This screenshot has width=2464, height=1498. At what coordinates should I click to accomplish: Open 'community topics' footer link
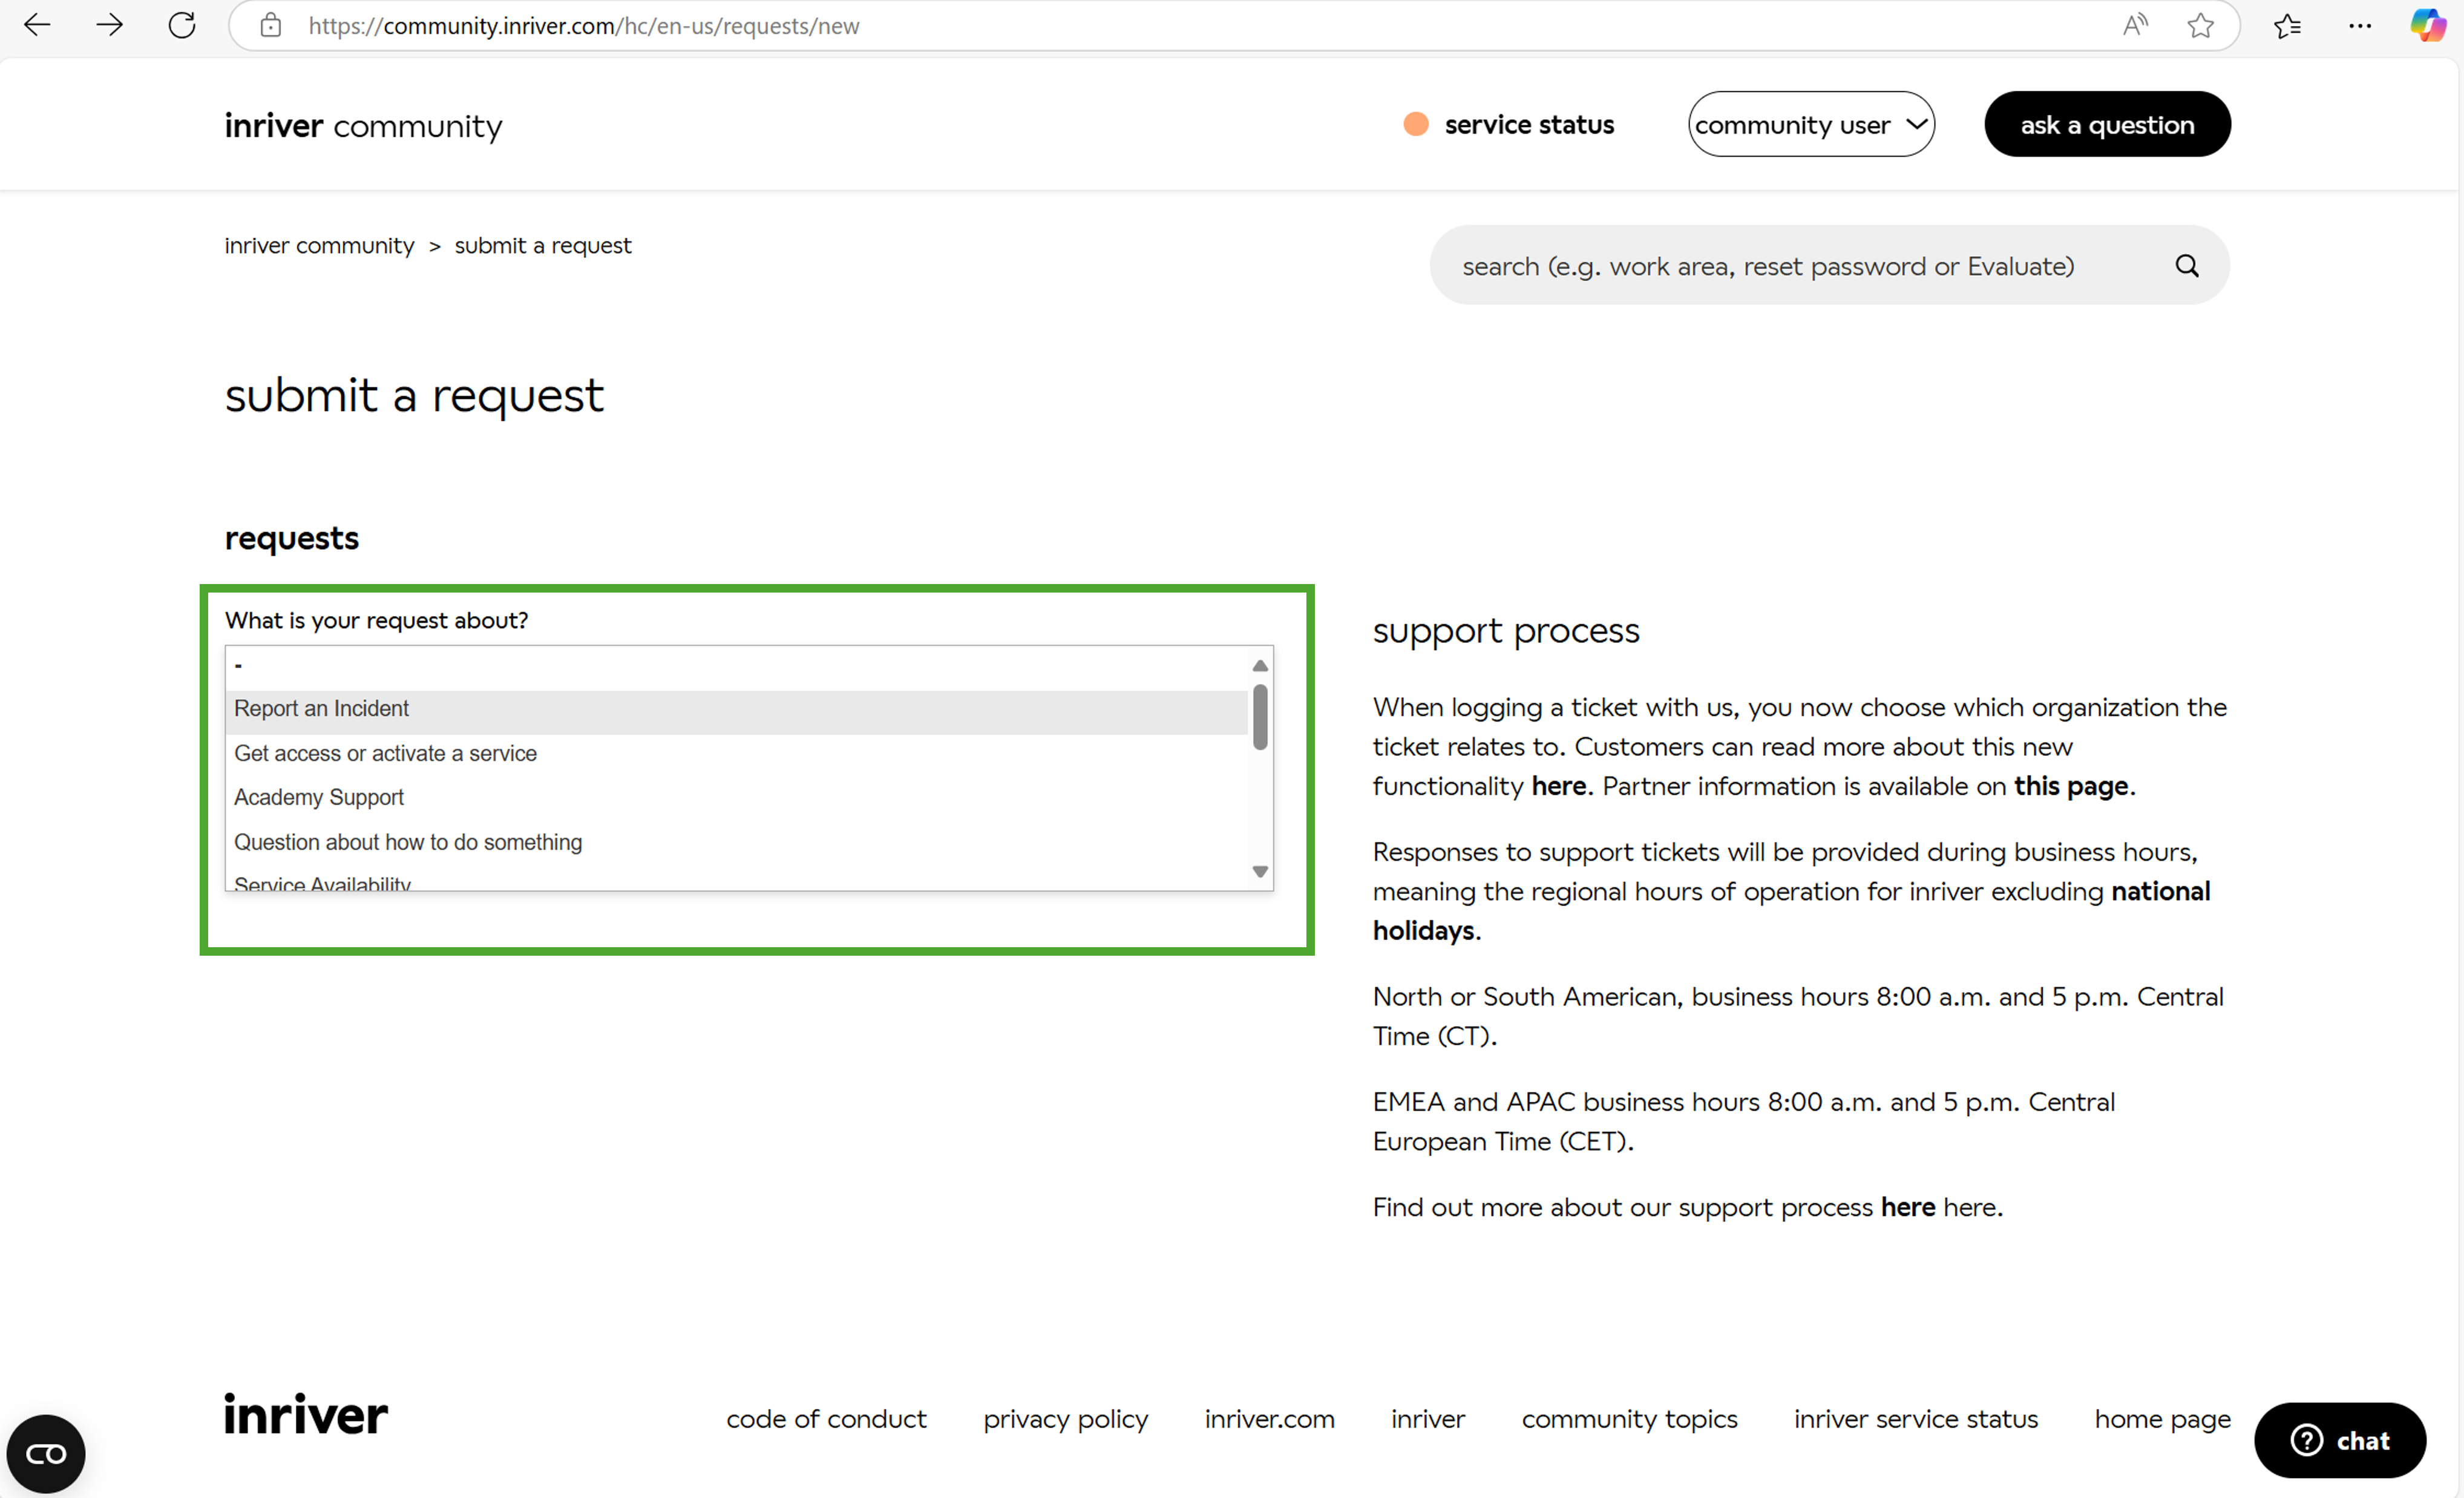1630,1419
